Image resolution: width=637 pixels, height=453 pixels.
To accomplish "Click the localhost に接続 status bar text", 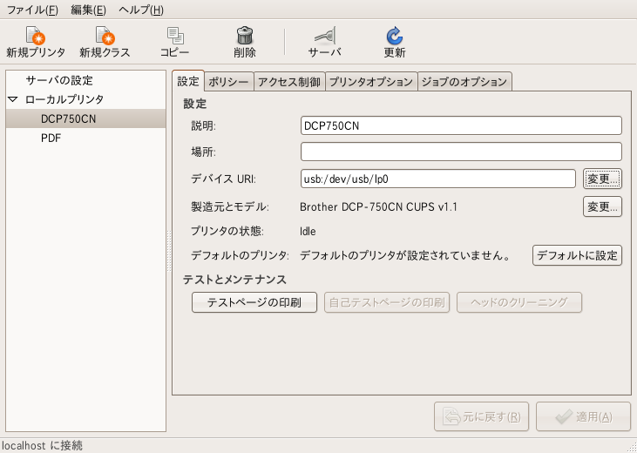I will [42, 445].
